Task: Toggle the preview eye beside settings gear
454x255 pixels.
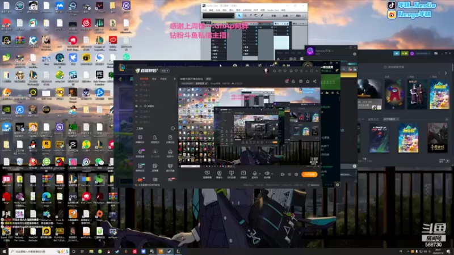Action: (289, 175)
